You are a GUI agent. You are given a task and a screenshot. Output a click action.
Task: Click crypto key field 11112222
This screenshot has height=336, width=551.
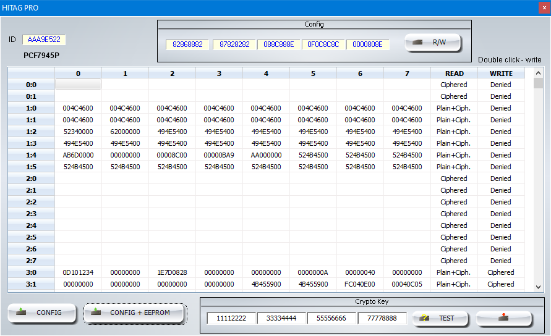pyautogui.click(x=231, y=319)
